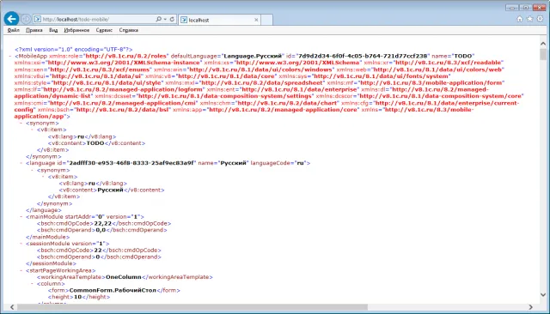Collapse the startPageWorkingArea node

[x=21, y=270]
